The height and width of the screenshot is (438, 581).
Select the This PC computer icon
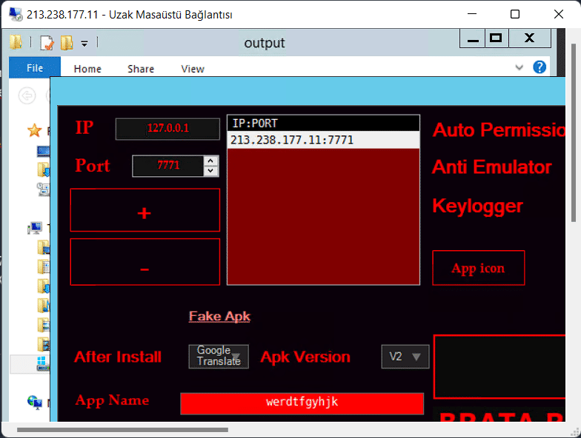(36, 228)
